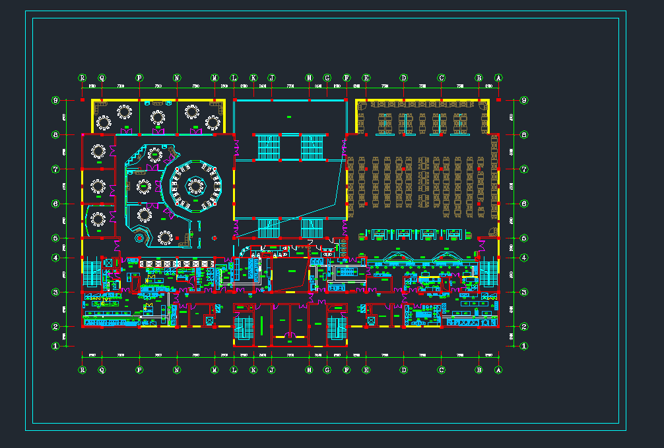The height and width of the screenshot is (448, 664).
Task: Click grid bubble 9 on the left side
Action: (x=56, y=101)
